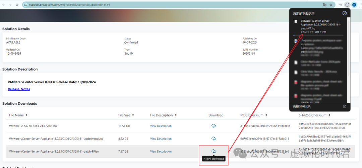Reload the Broadcom support page
Screen dimensions: 362x168
point(17,5)
